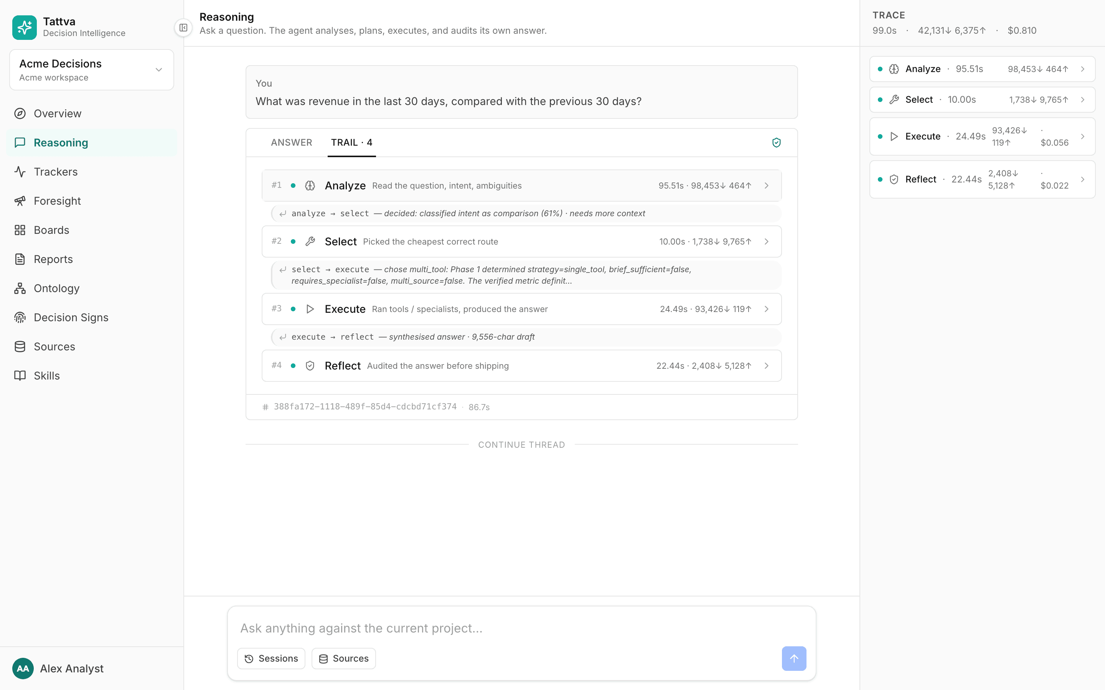Click the Alex Analyst avatar
The width and height of the screenshot is (1105, 690).
23,668
